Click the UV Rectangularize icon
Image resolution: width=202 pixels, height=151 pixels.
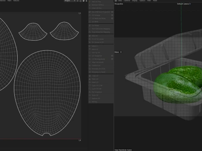[90, 59]
